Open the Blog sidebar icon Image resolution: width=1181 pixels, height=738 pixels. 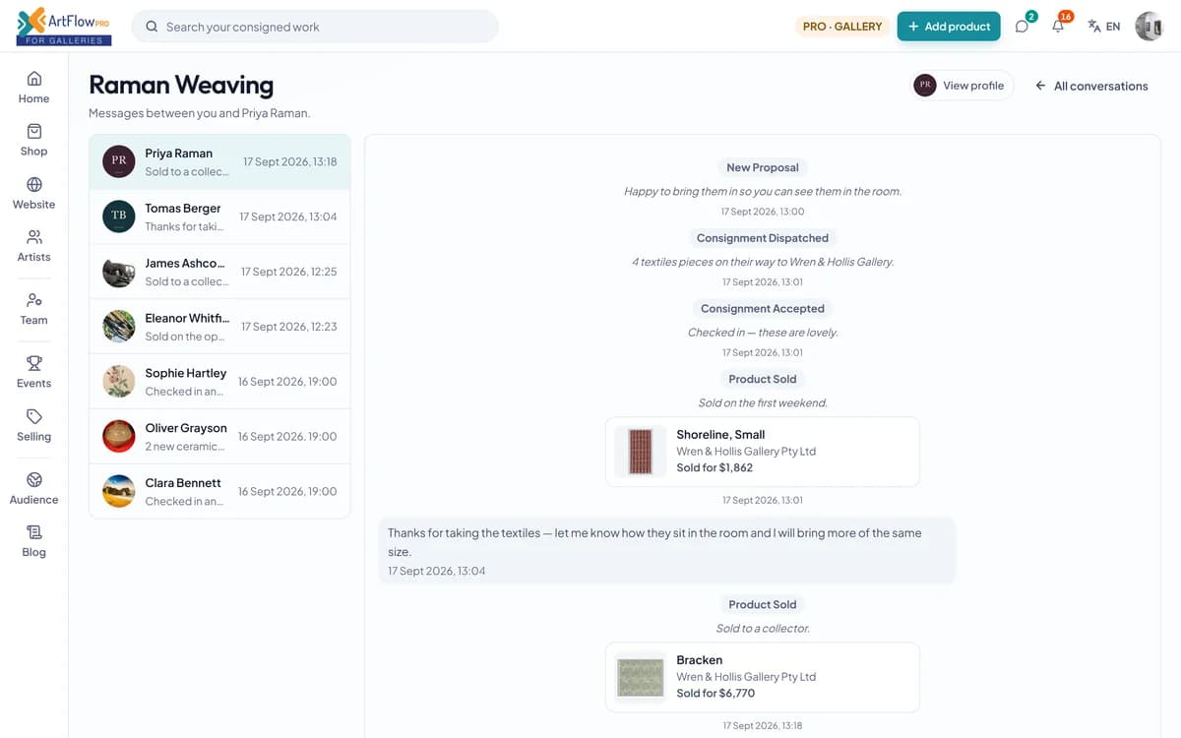tap(33, 532)
